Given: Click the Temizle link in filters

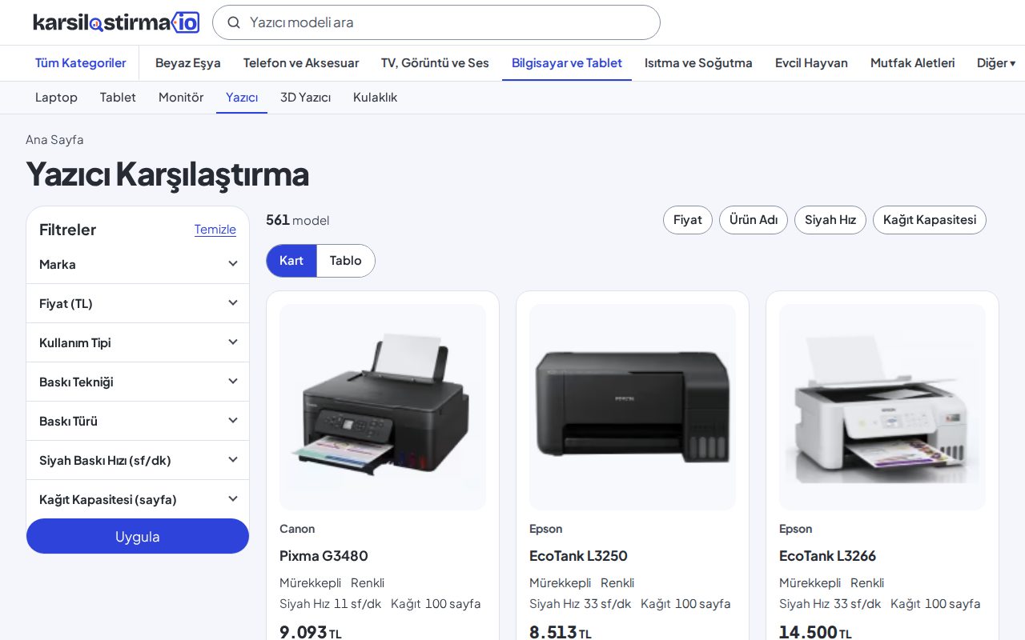Looking at the screenshot, I should (215, 230).
